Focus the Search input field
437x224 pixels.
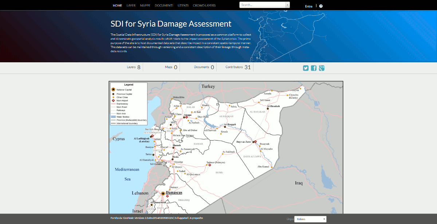tap(262, 5)
